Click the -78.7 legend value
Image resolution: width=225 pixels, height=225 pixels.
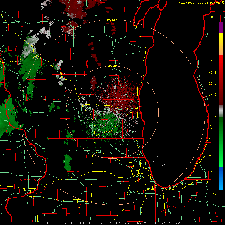coord(212,161)
